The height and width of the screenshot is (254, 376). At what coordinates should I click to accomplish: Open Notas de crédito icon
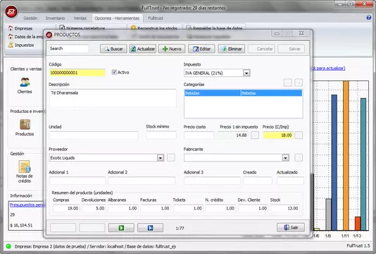coord(25,167)
